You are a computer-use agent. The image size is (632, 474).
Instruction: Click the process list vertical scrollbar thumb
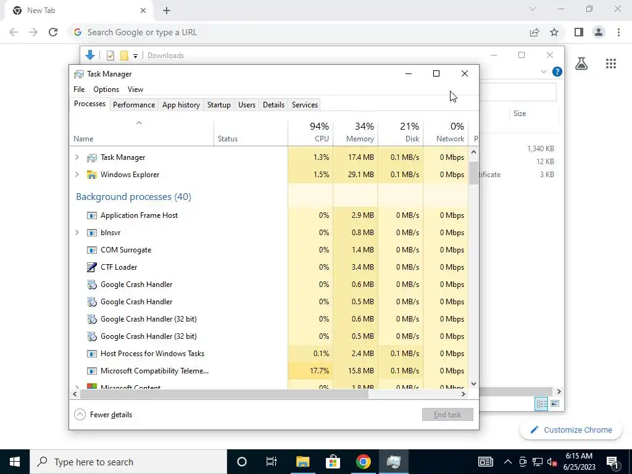(x=473, y=173)
